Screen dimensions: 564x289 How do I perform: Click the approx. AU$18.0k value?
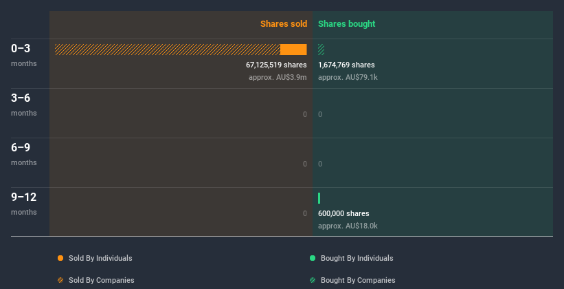[348, 226]
